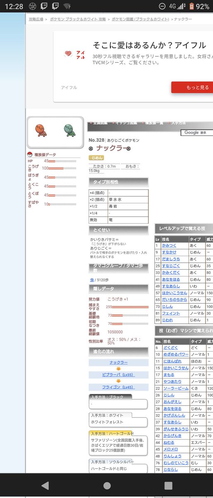Image resolution: width=213 pixels, height=498 pixels.
Task: Open 攻略広場 breadcrumb link
Action: coord(36,19)
